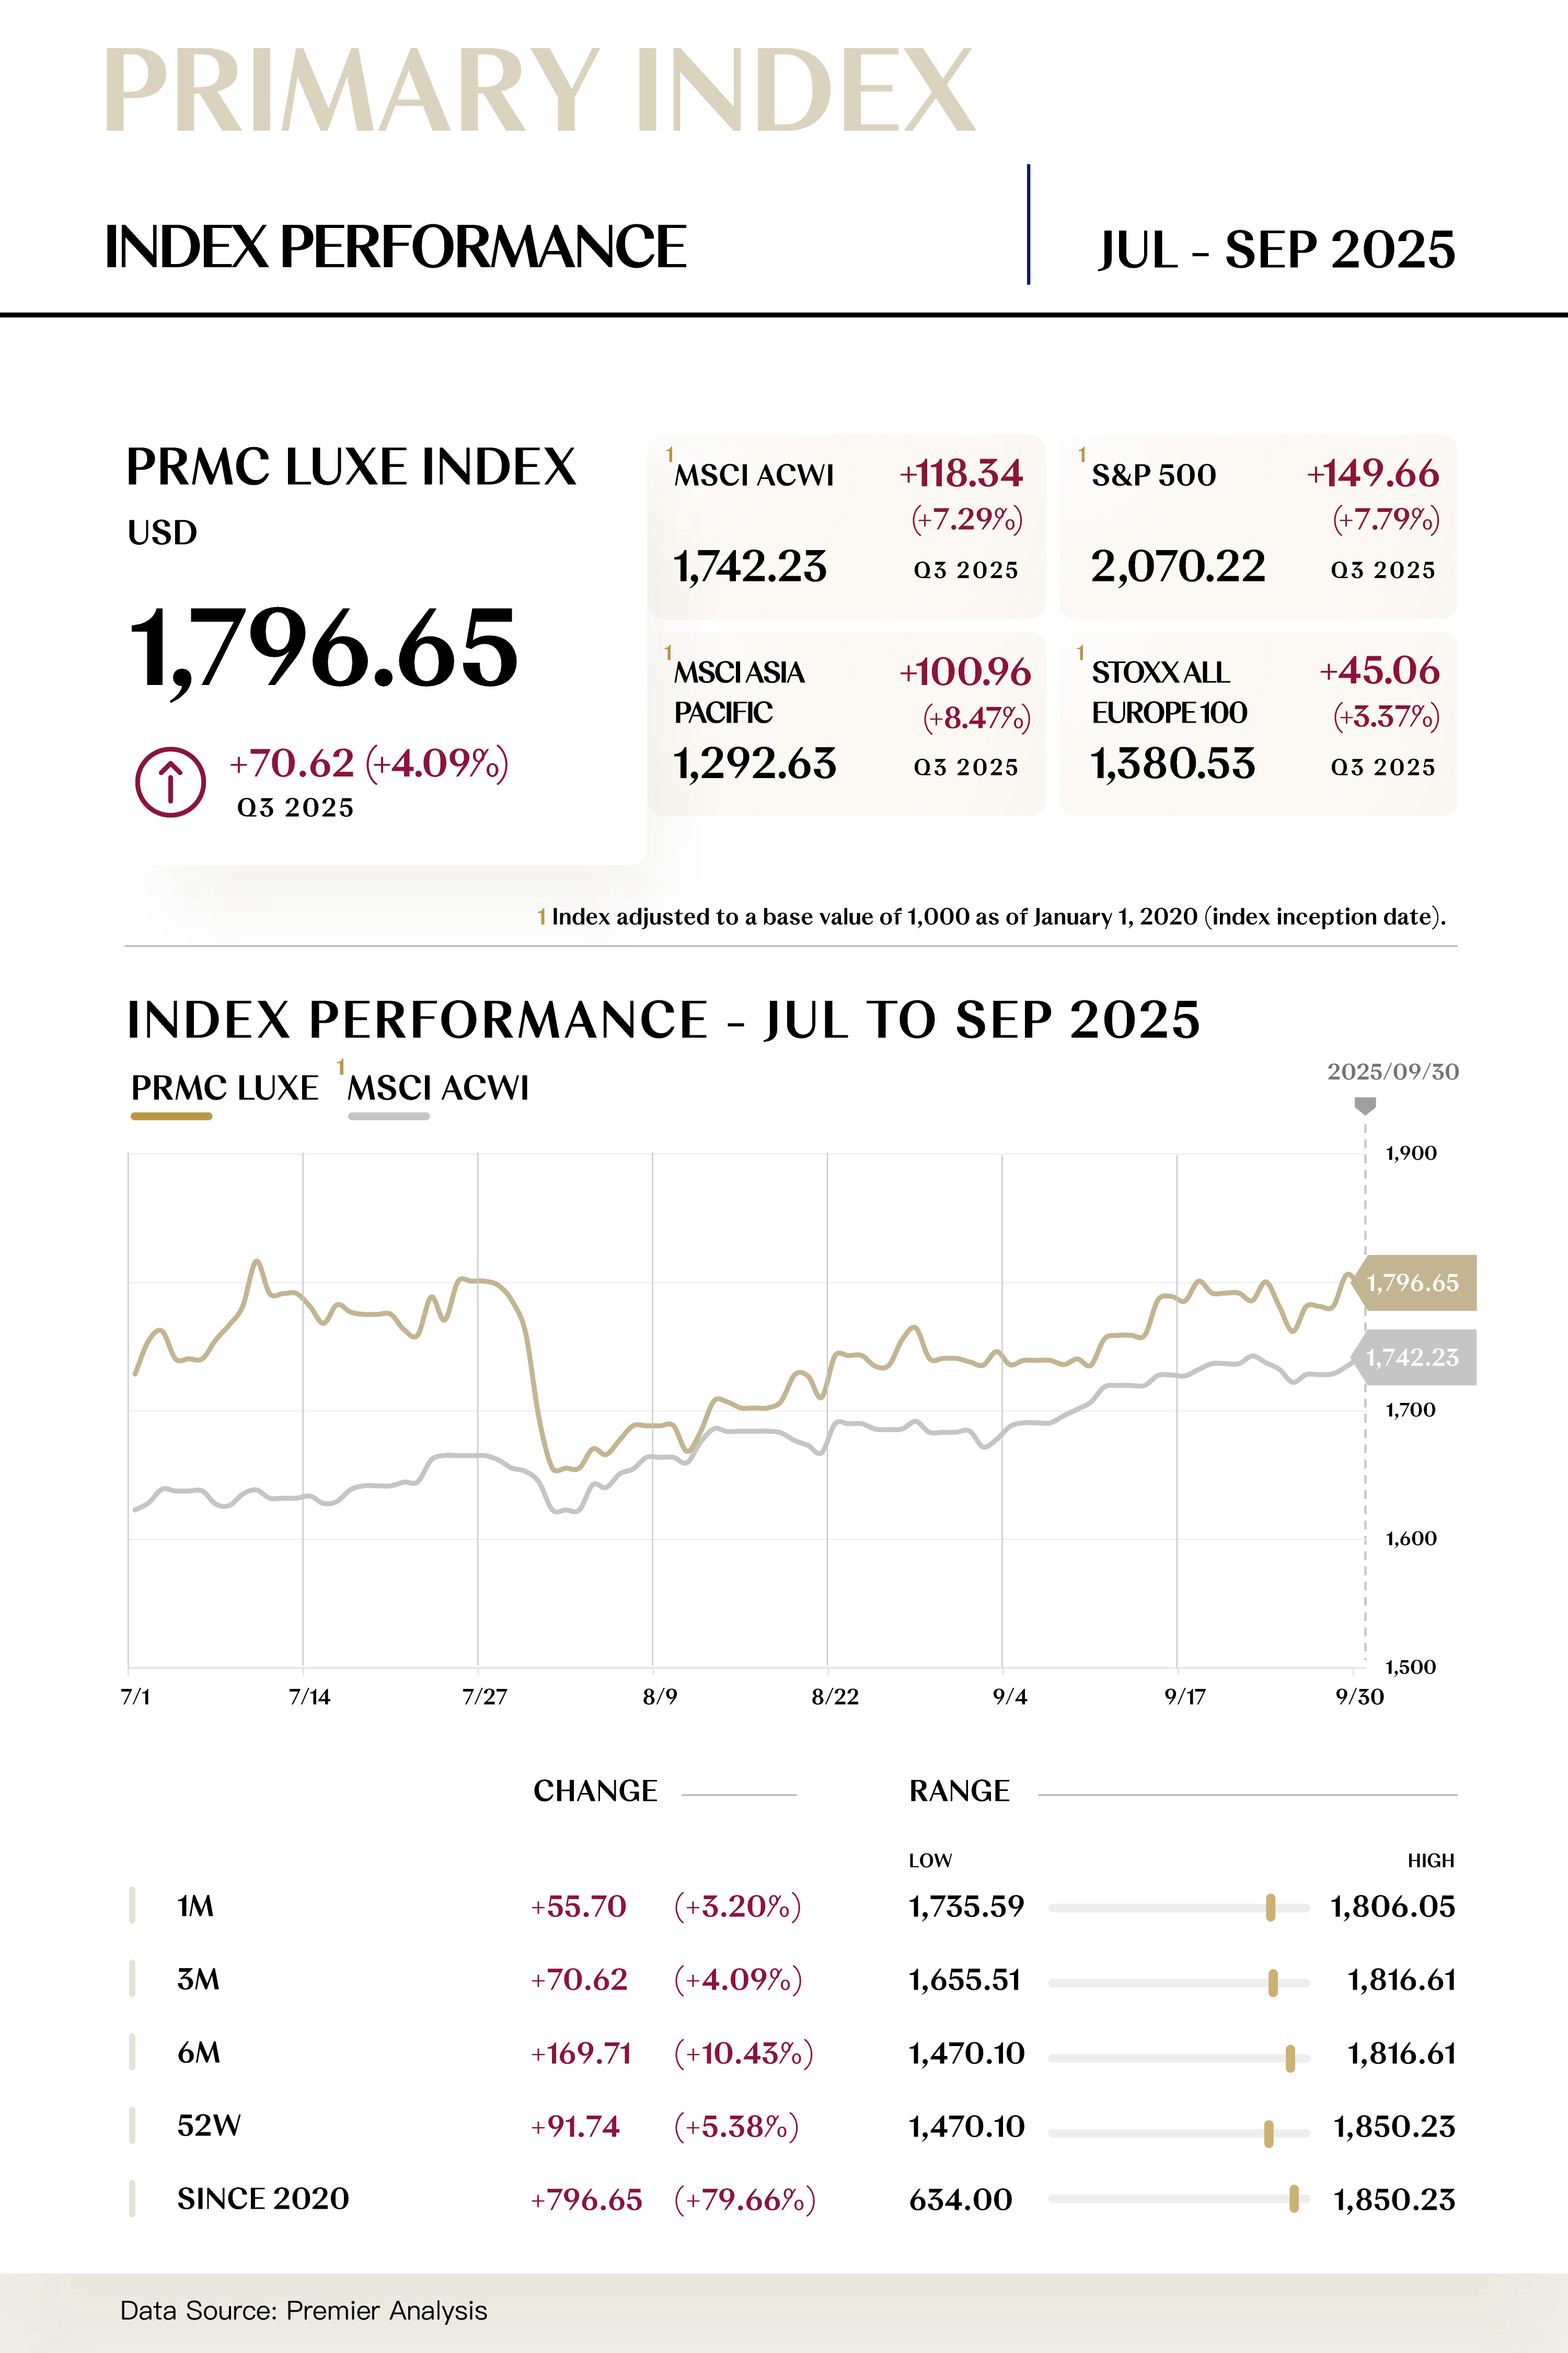Viewport: 1568px width, 2353px height.
Task: Click the 3M range slider marker
Action: tap(1272, 1982)
